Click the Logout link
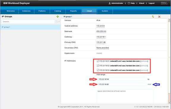Image resolution: width=171 pixels, height=109 pixels. pos(151,3)
